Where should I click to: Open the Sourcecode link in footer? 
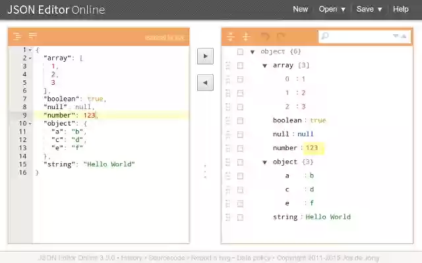pyautogui.click(x=167, y=258)
